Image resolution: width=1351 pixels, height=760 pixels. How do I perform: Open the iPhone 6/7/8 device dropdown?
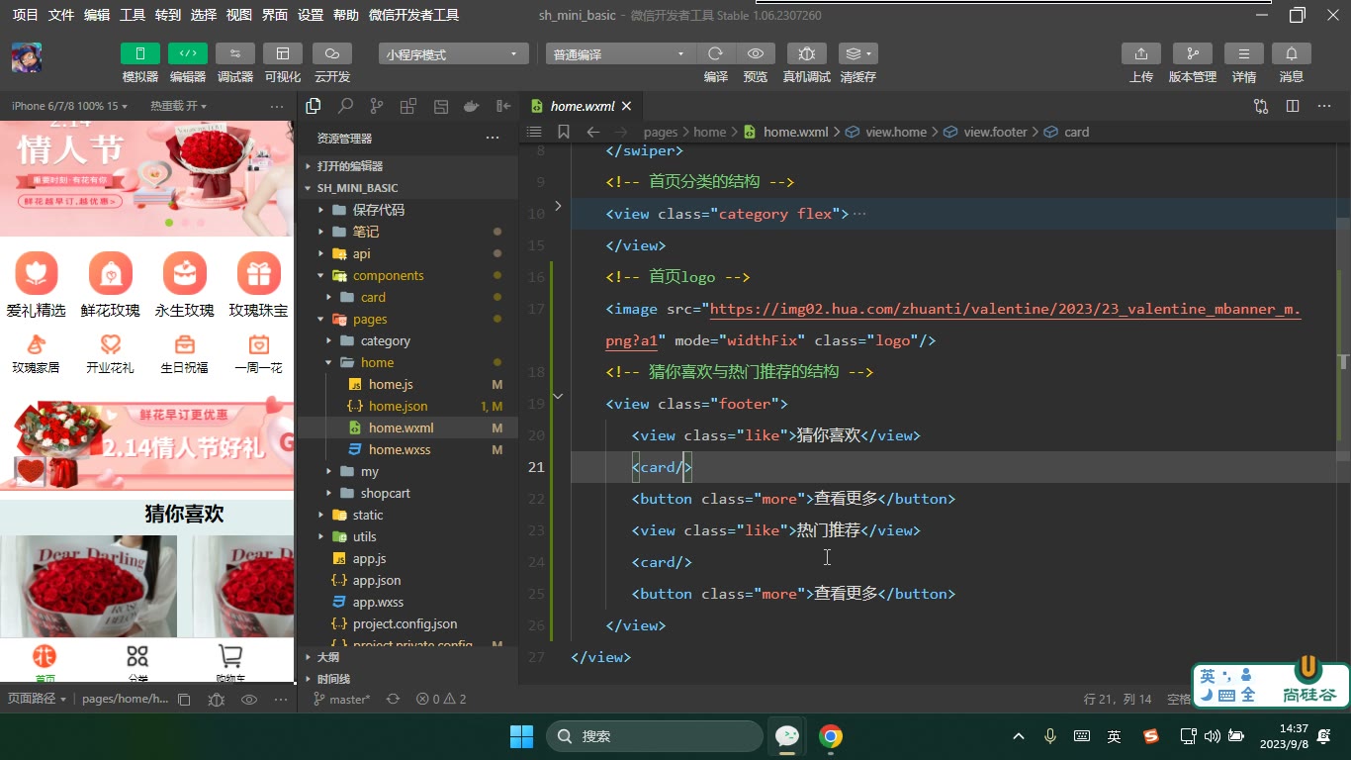[69, 106]
